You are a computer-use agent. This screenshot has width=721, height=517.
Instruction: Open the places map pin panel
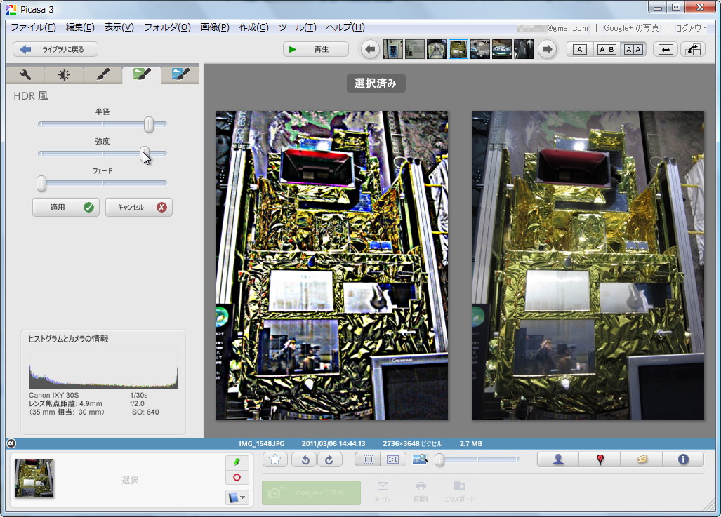[x=600, y=459]
